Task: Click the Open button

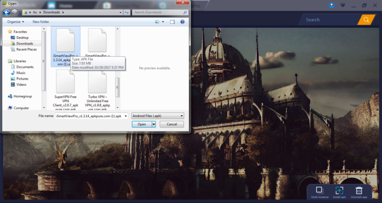Action: click(x=142, y=124)
